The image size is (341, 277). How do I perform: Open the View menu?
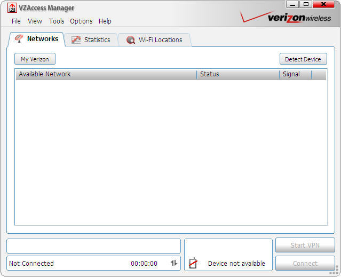pos(35,21)
